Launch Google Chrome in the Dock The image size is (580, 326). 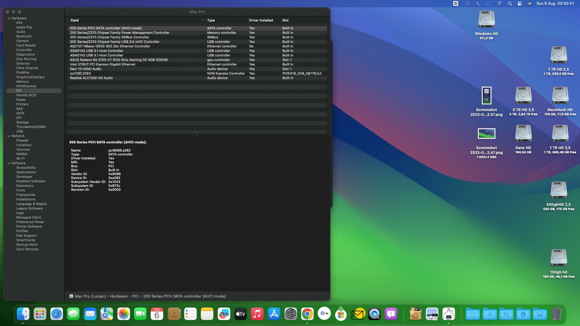(x=307, y=314)
